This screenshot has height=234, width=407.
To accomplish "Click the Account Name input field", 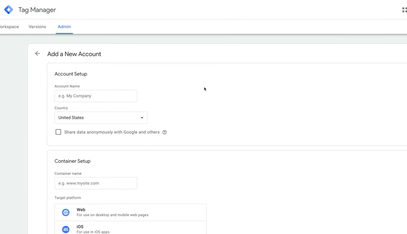I will (x=96, y=96).
